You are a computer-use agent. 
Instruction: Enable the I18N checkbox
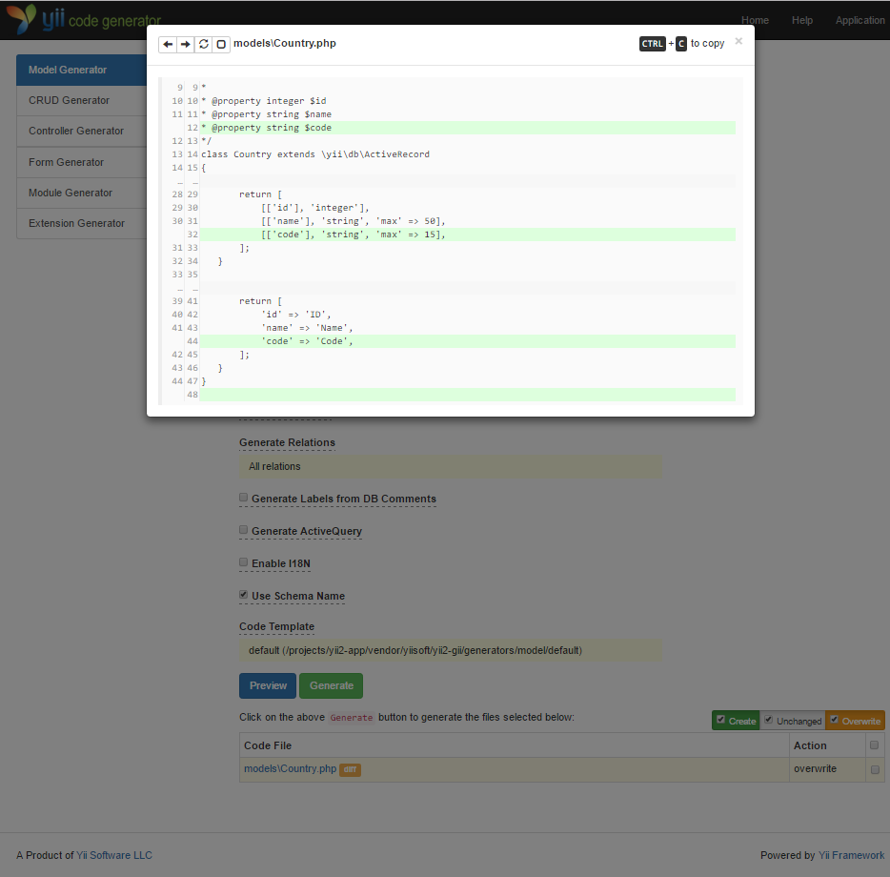point(244,562)
